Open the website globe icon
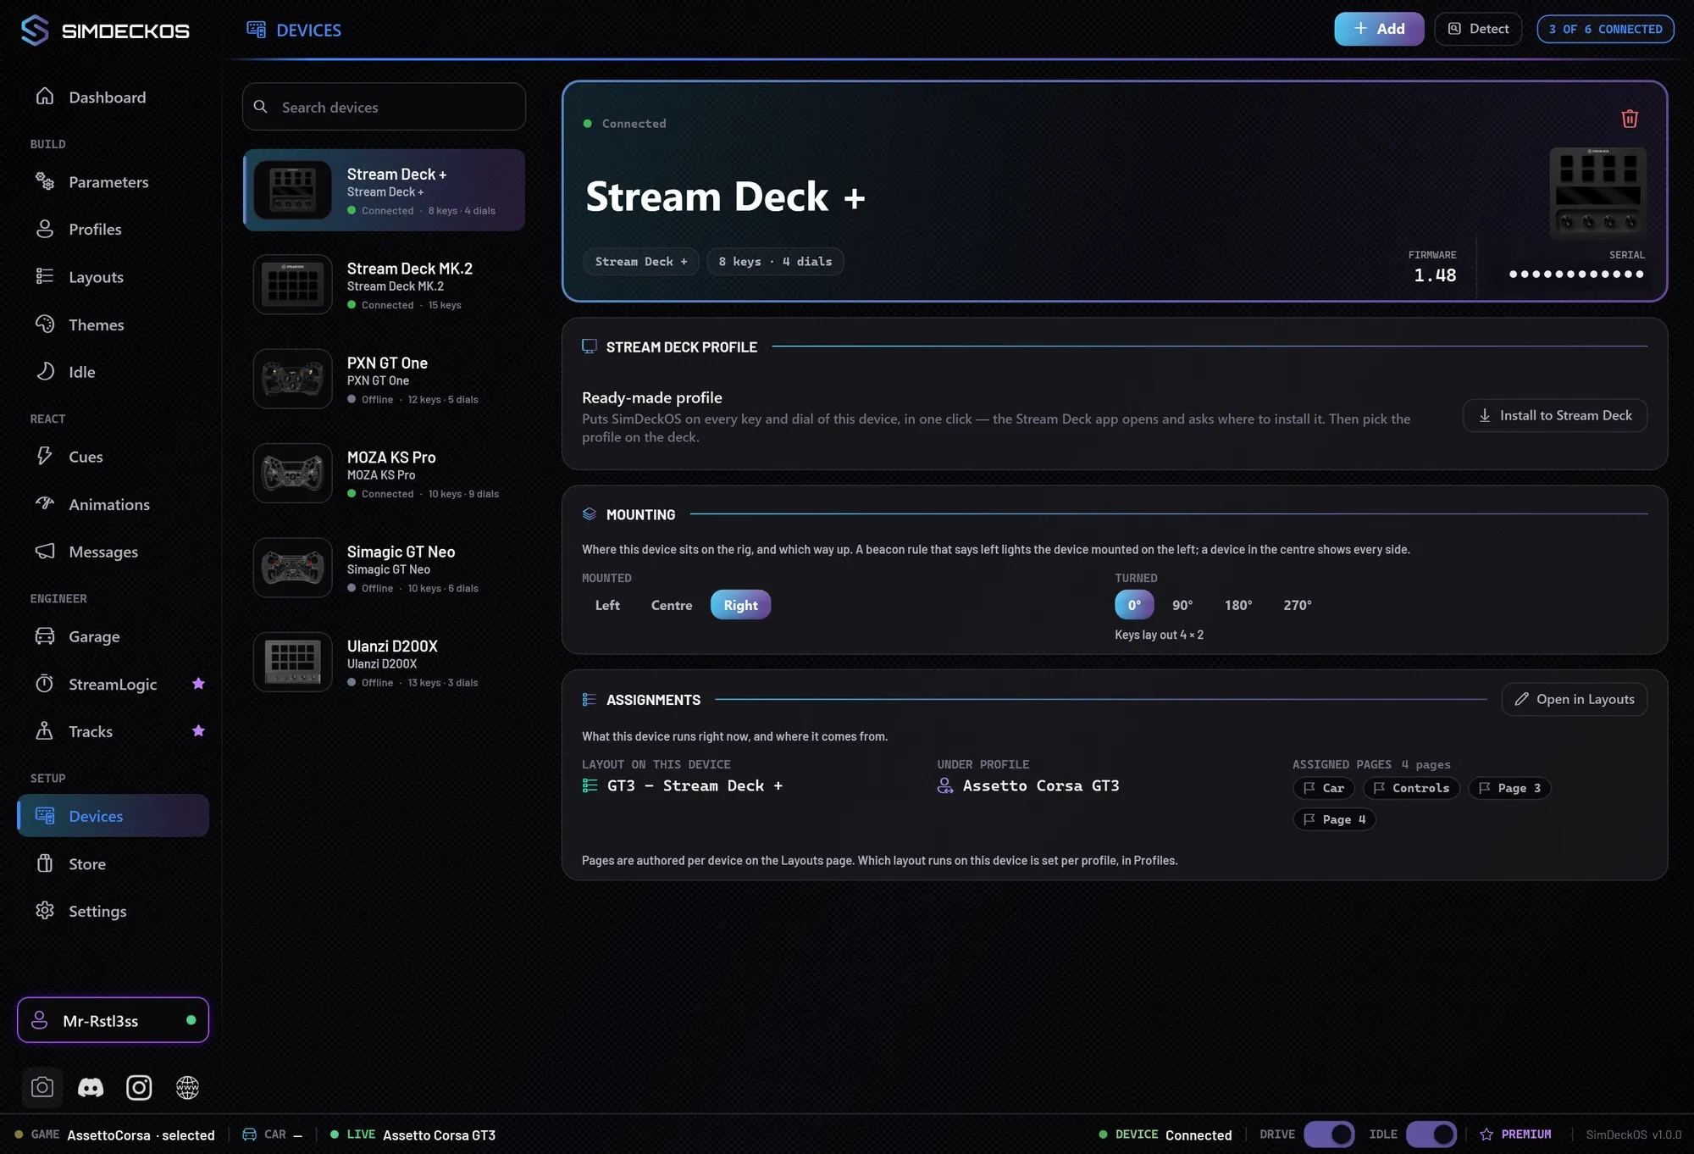 187,1087
